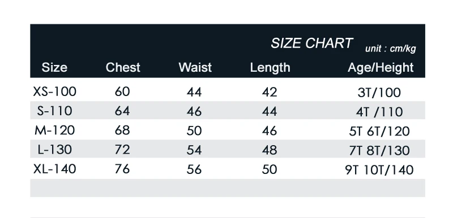Click the unit : cm/kg label

pyautogui.click(x=390, y=49)
